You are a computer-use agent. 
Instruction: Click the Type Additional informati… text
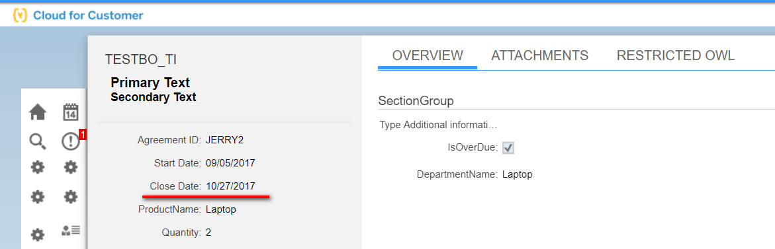coord(438,125)
